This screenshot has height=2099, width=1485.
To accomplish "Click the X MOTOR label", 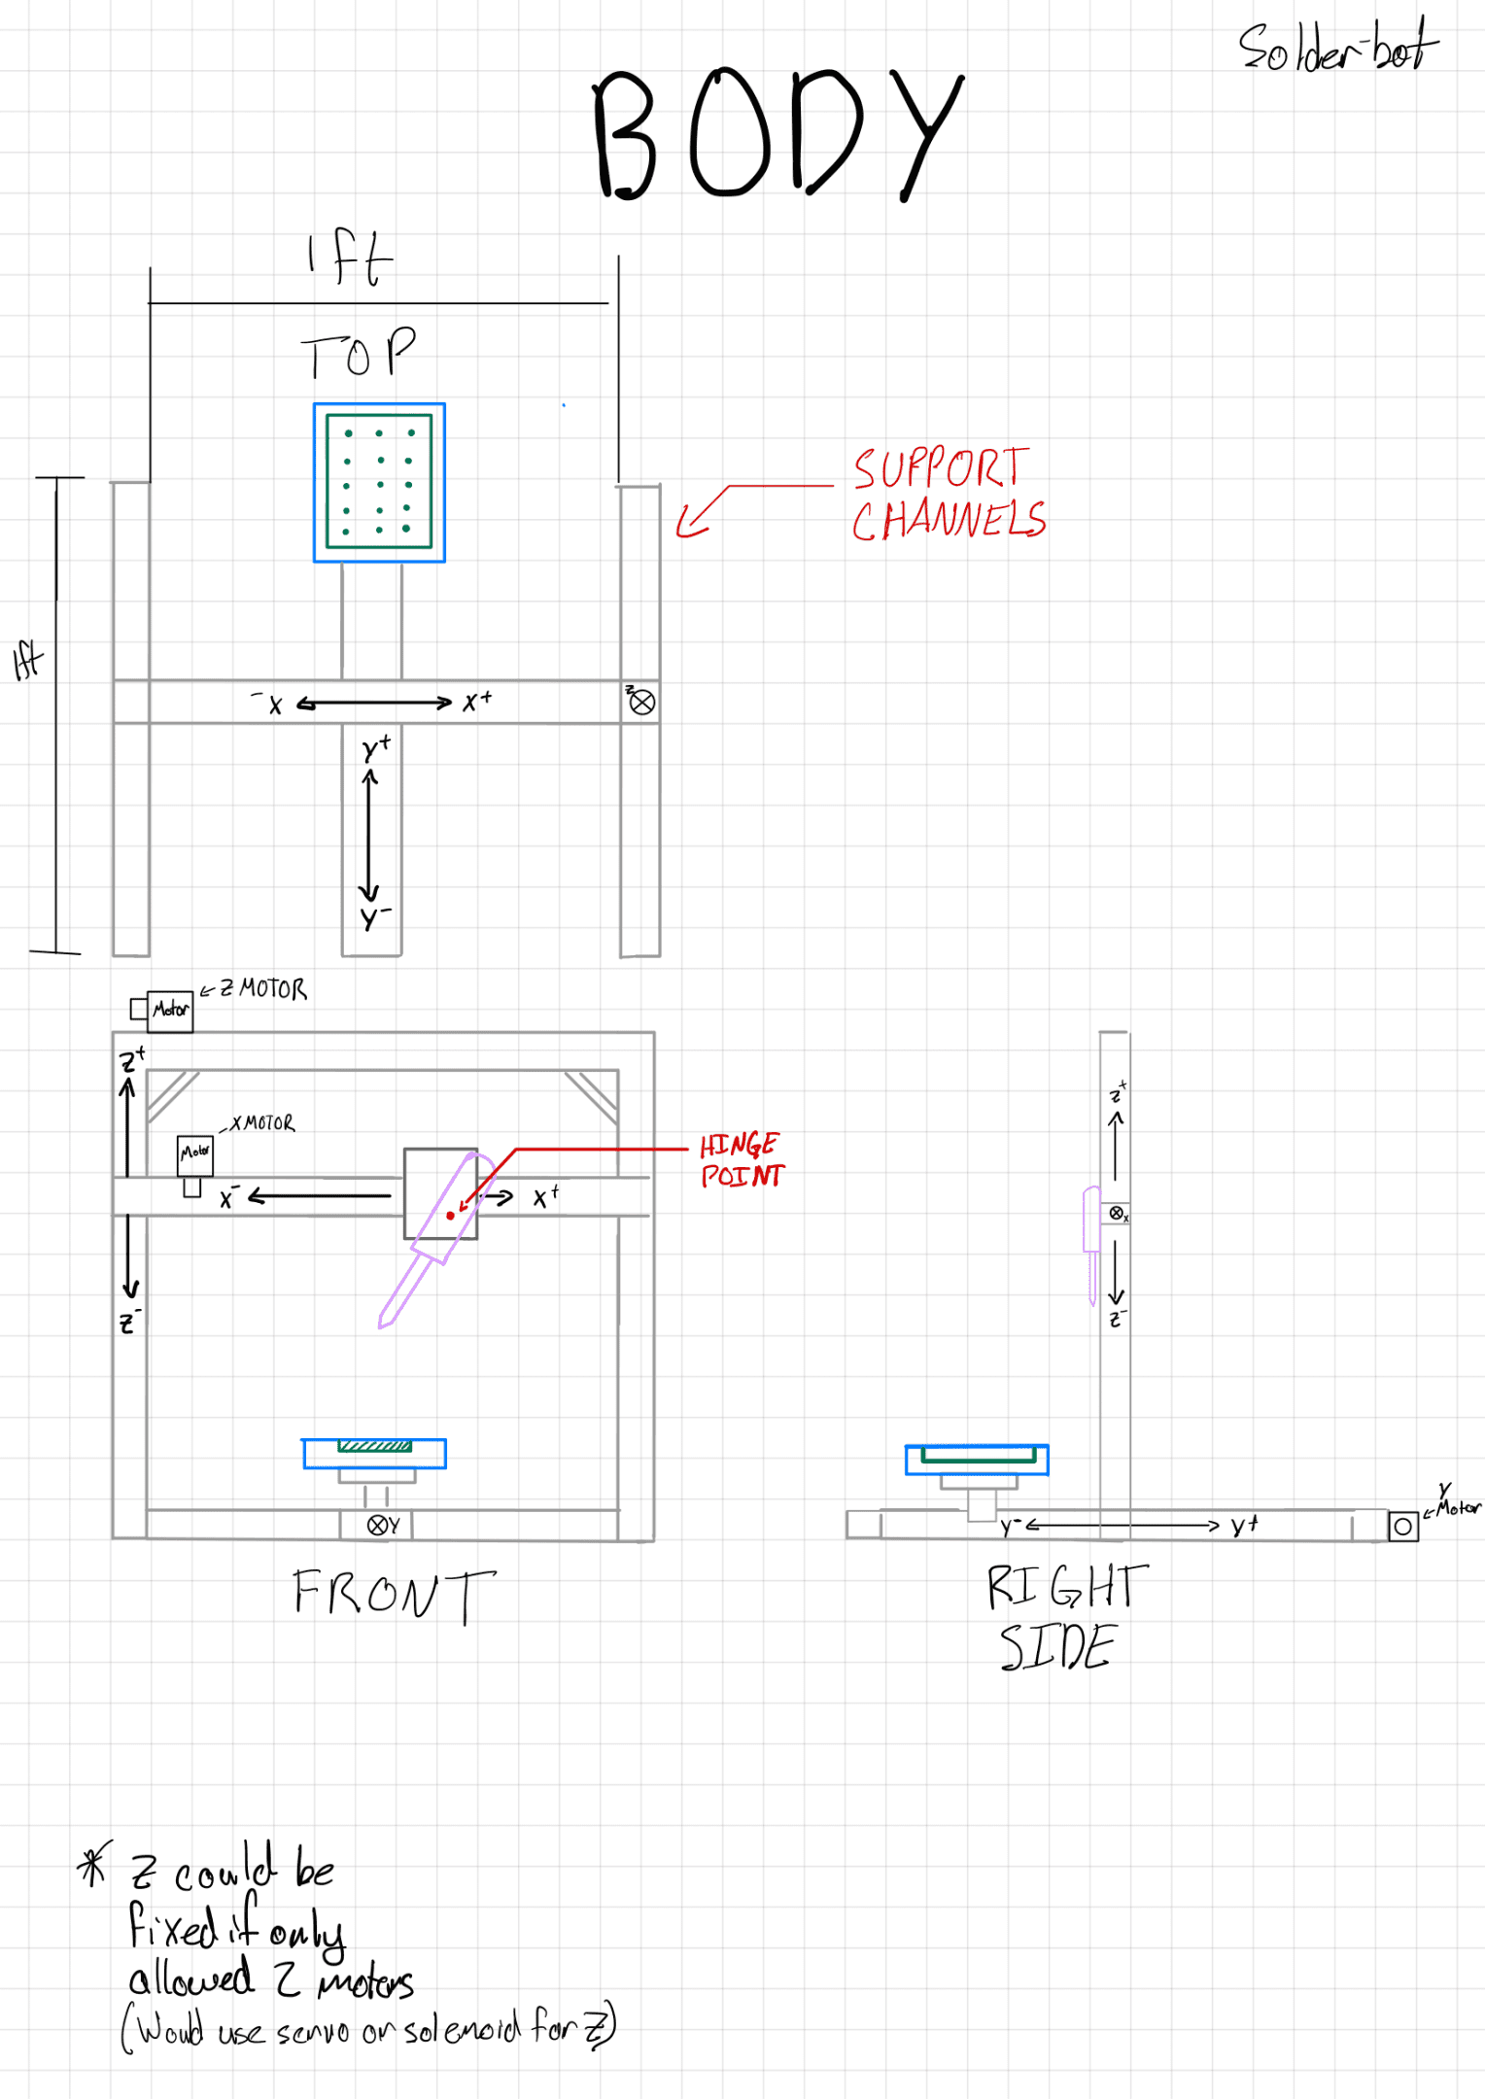I will [x=262, y=1122].
